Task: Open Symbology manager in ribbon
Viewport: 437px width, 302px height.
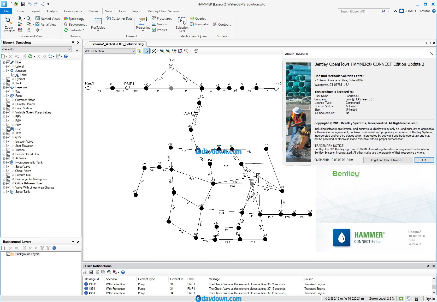Action: pyautogui.click(x=74, y=19)
